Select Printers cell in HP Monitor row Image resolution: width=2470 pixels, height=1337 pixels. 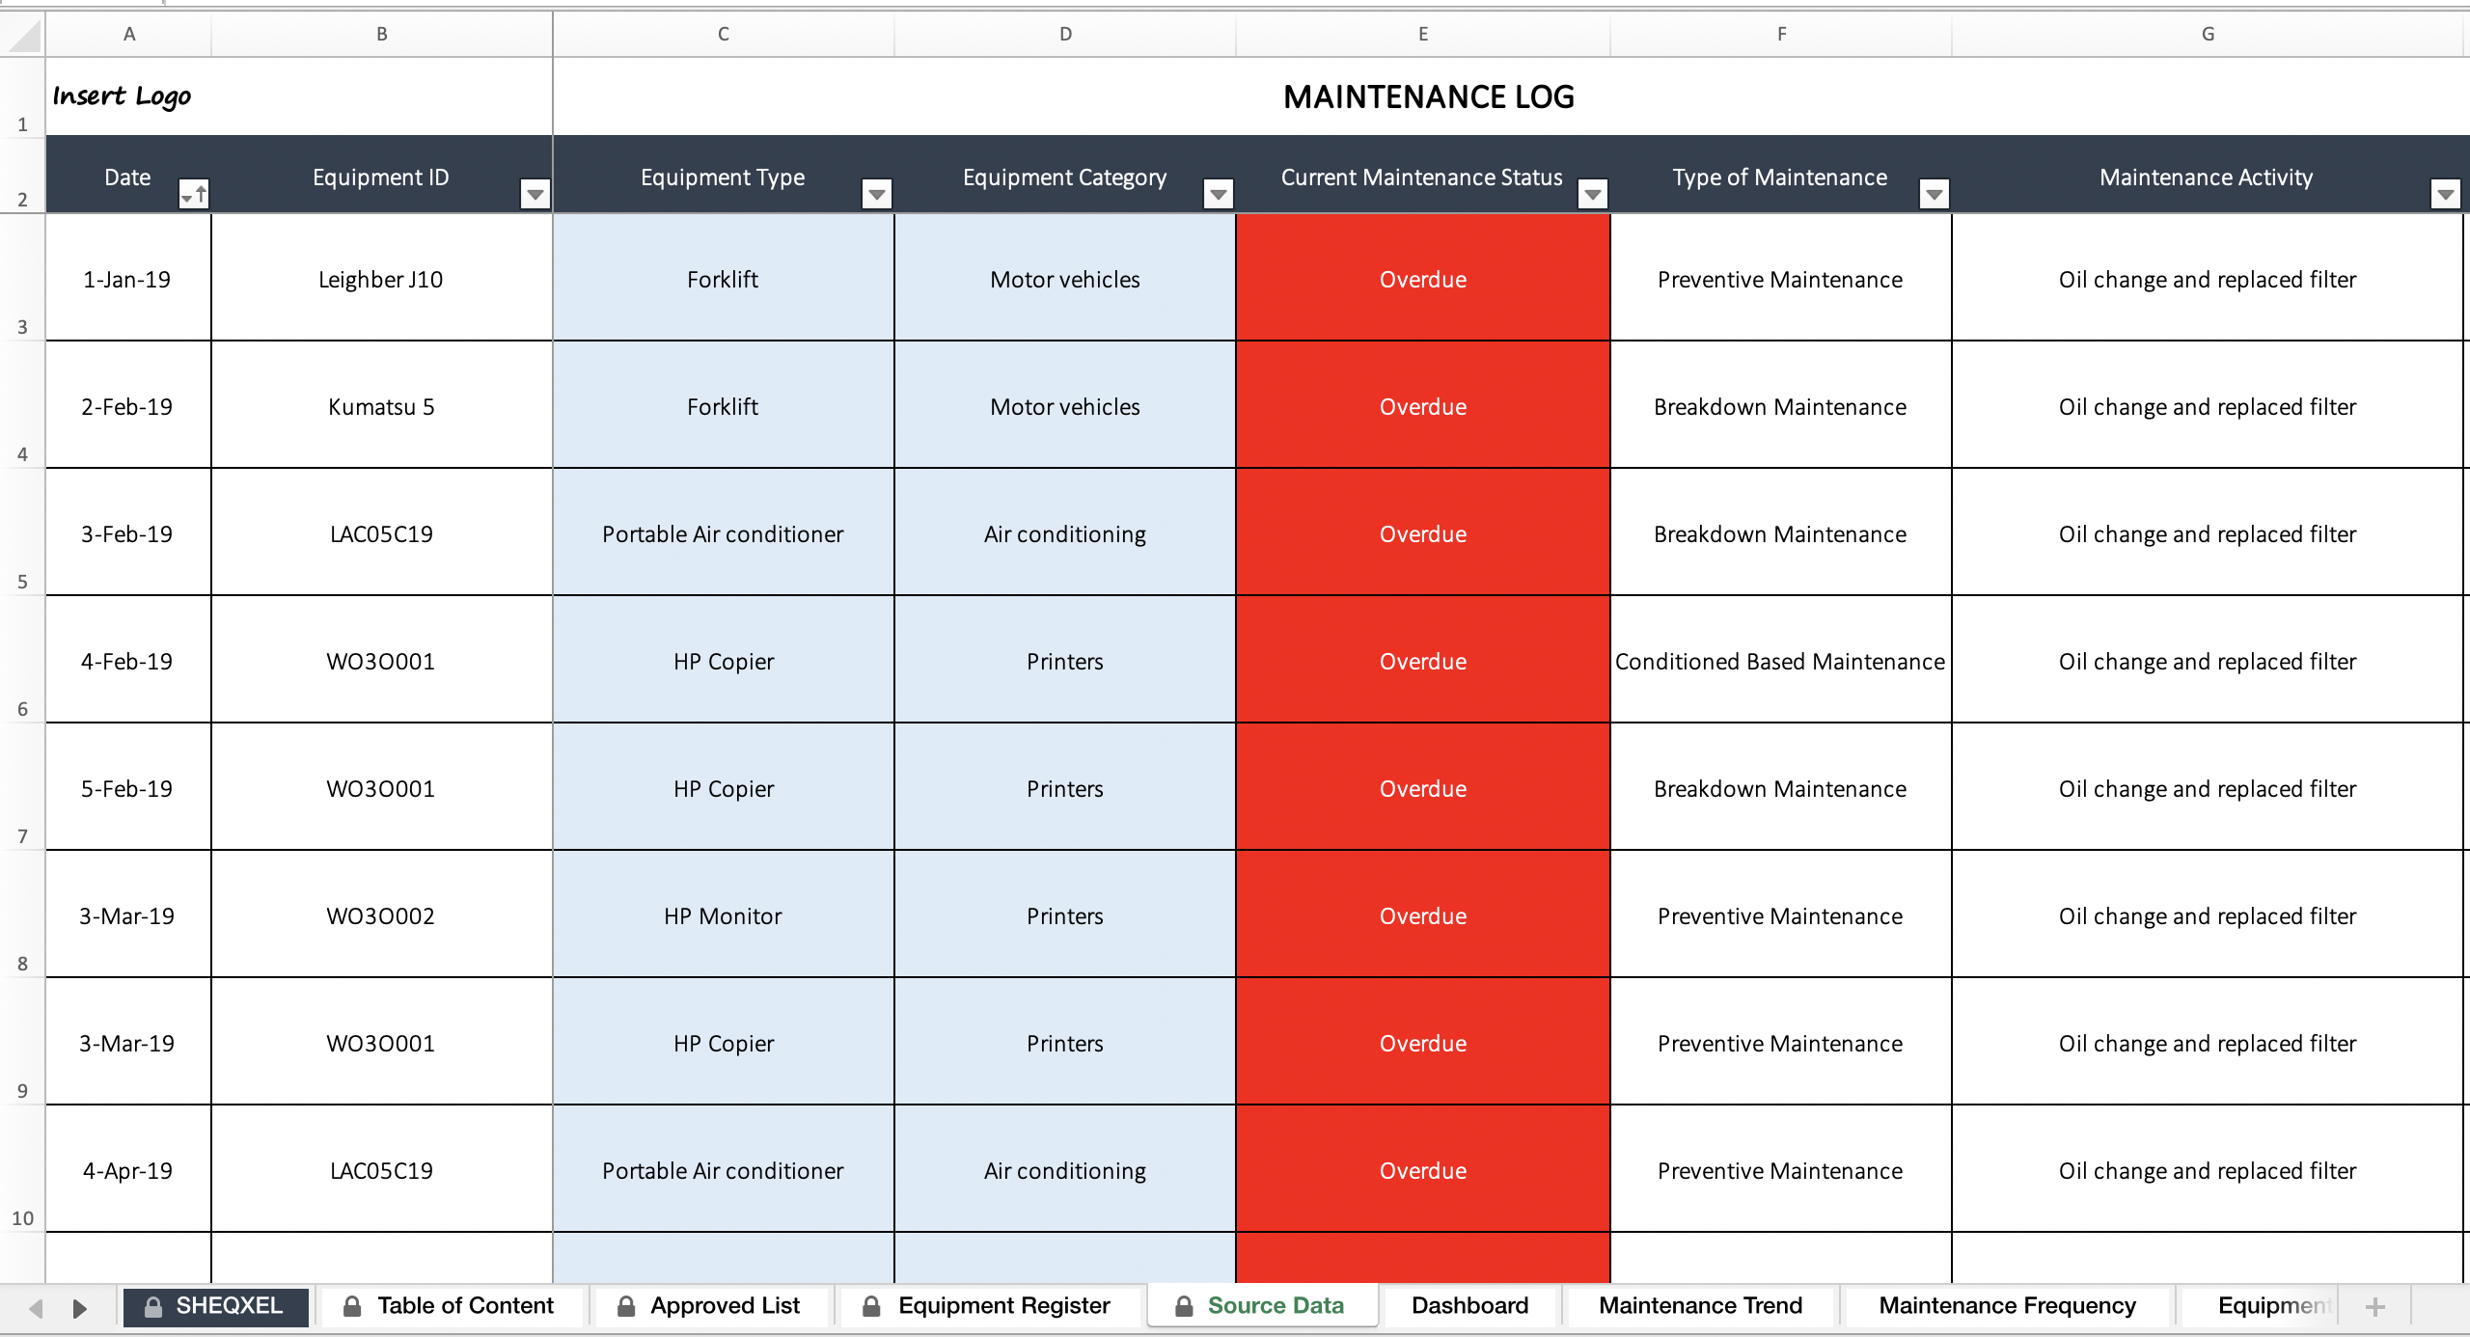click(x=1065, y=915)
